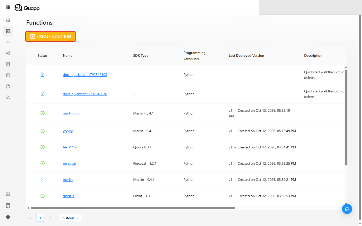This screenshot has height=226, width=362.
Task: Open the code brackets sidebar icon
Action: click(8, 42)
